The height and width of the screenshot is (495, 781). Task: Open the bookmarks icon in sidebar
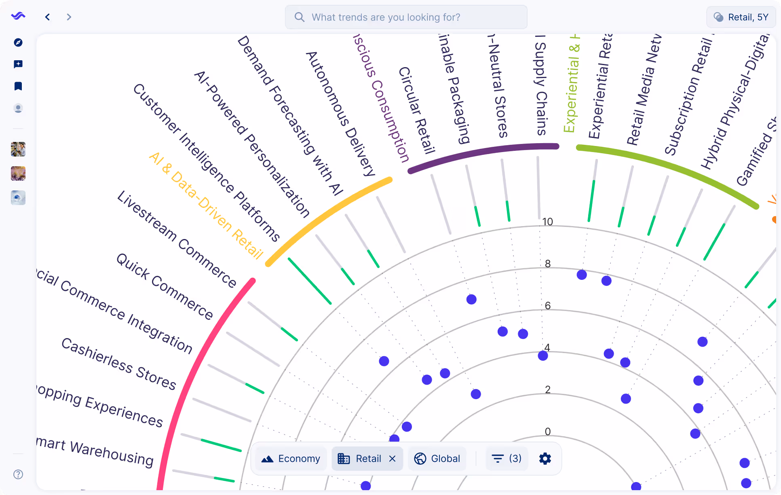[x=18, y=86]
